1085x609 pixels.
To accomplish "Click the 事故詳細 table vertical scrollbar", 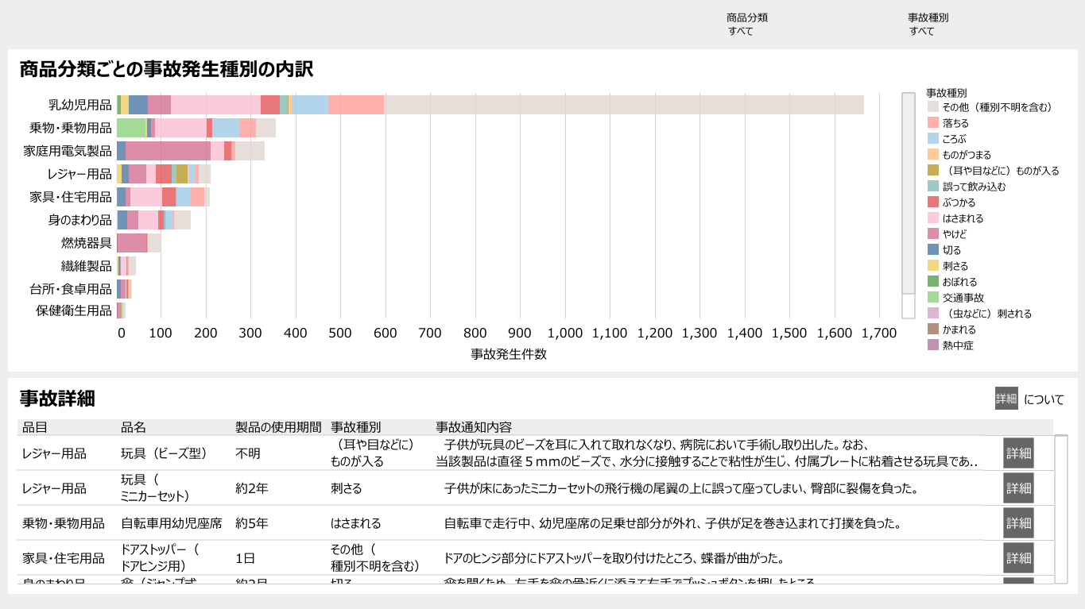I will tap(1061, 509).
